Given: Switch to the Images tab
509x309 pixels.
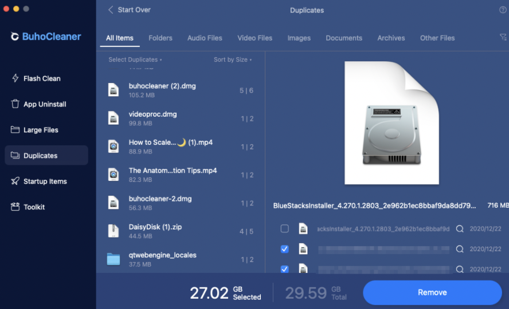Looking at the screenshot, I should (299, 38).
